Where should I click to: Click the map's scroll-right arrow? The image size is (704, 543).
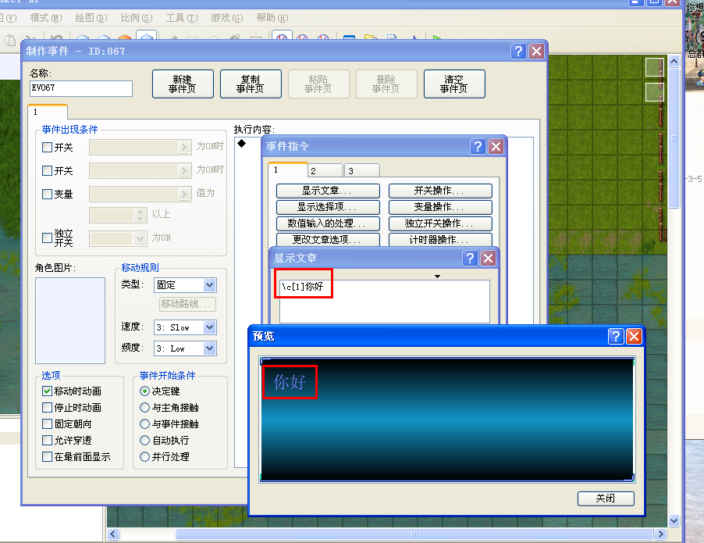coord(660,534)
